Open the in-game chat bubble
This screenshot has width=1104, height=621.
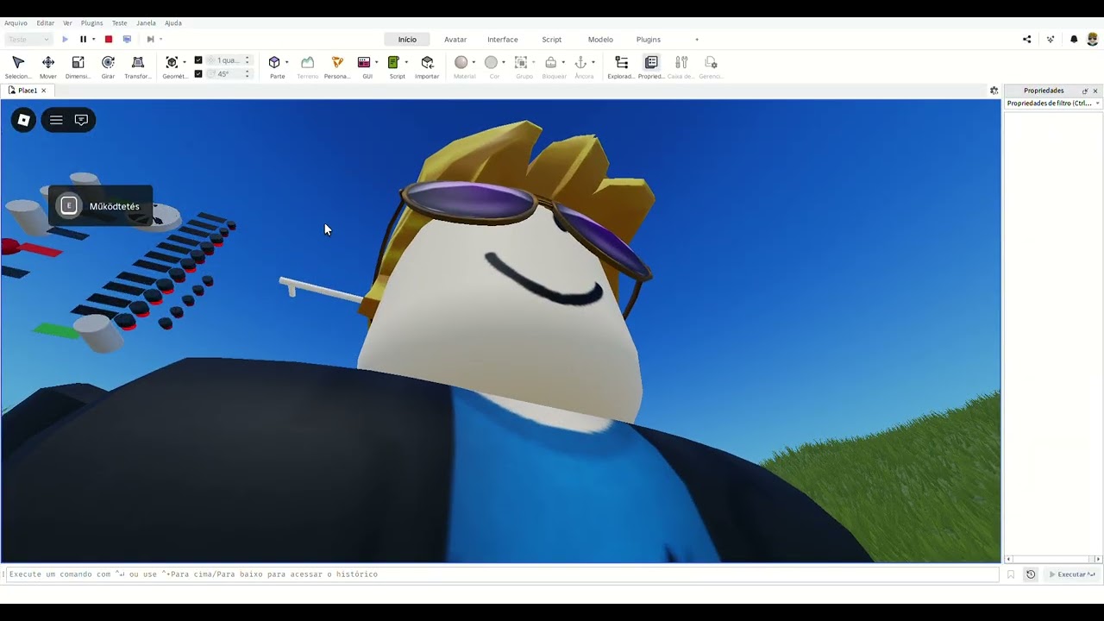81,120
